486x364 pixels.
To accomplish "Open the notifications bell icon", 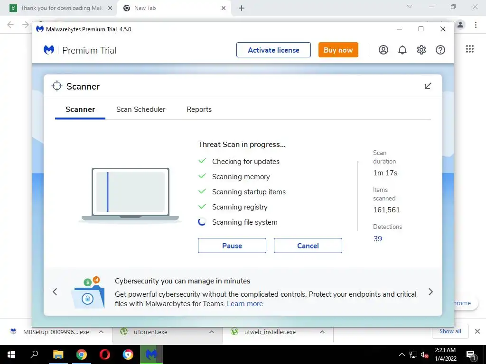I will point(402,50).
